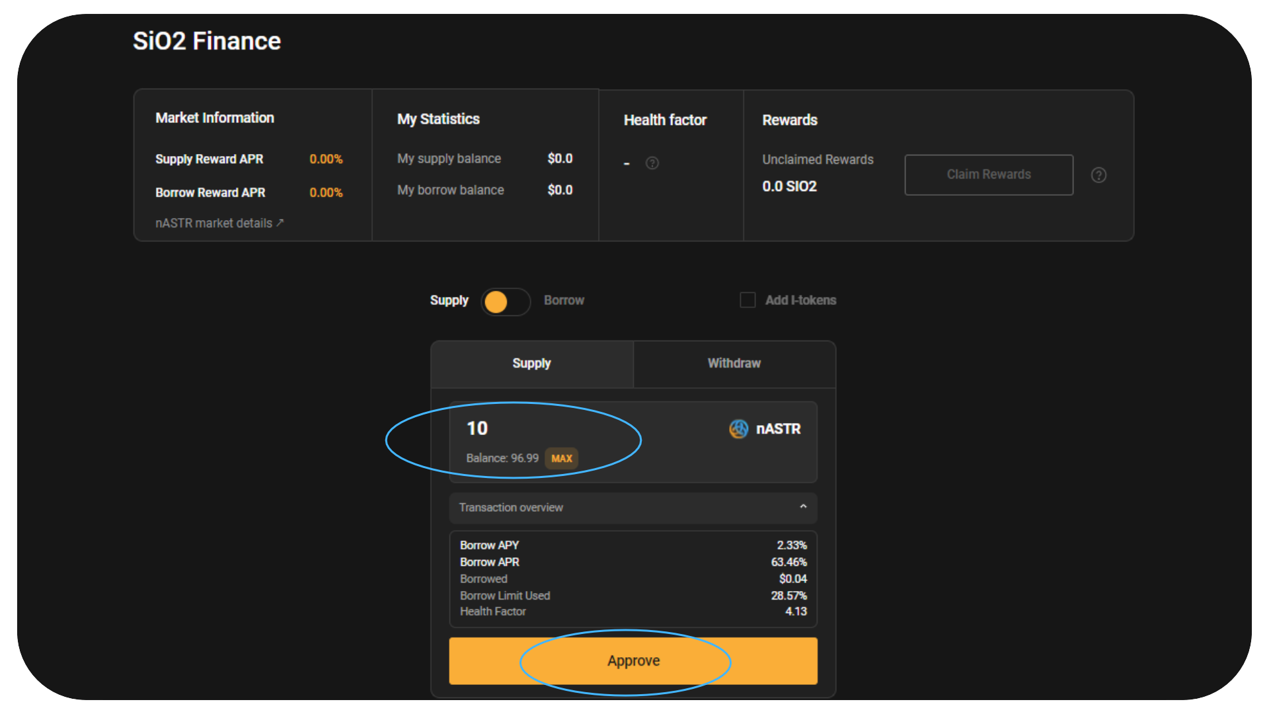Enable the Add l-tokens checkbox
Viewport: 1269px width, 714px height.
(x=748, y=300)
